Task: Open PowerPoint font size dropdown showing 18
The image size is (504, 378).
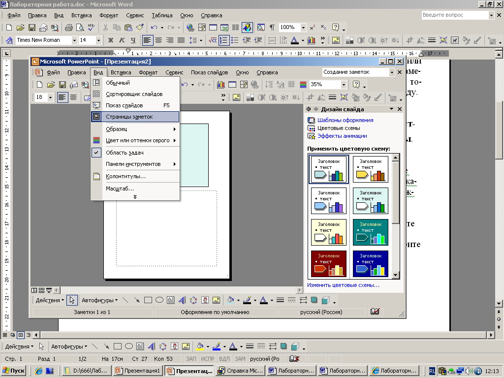Action: (50, 97)
